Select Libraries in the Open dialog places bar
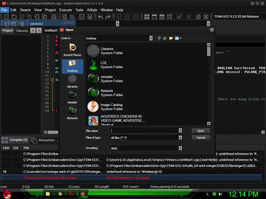 (x=72, y=82)
